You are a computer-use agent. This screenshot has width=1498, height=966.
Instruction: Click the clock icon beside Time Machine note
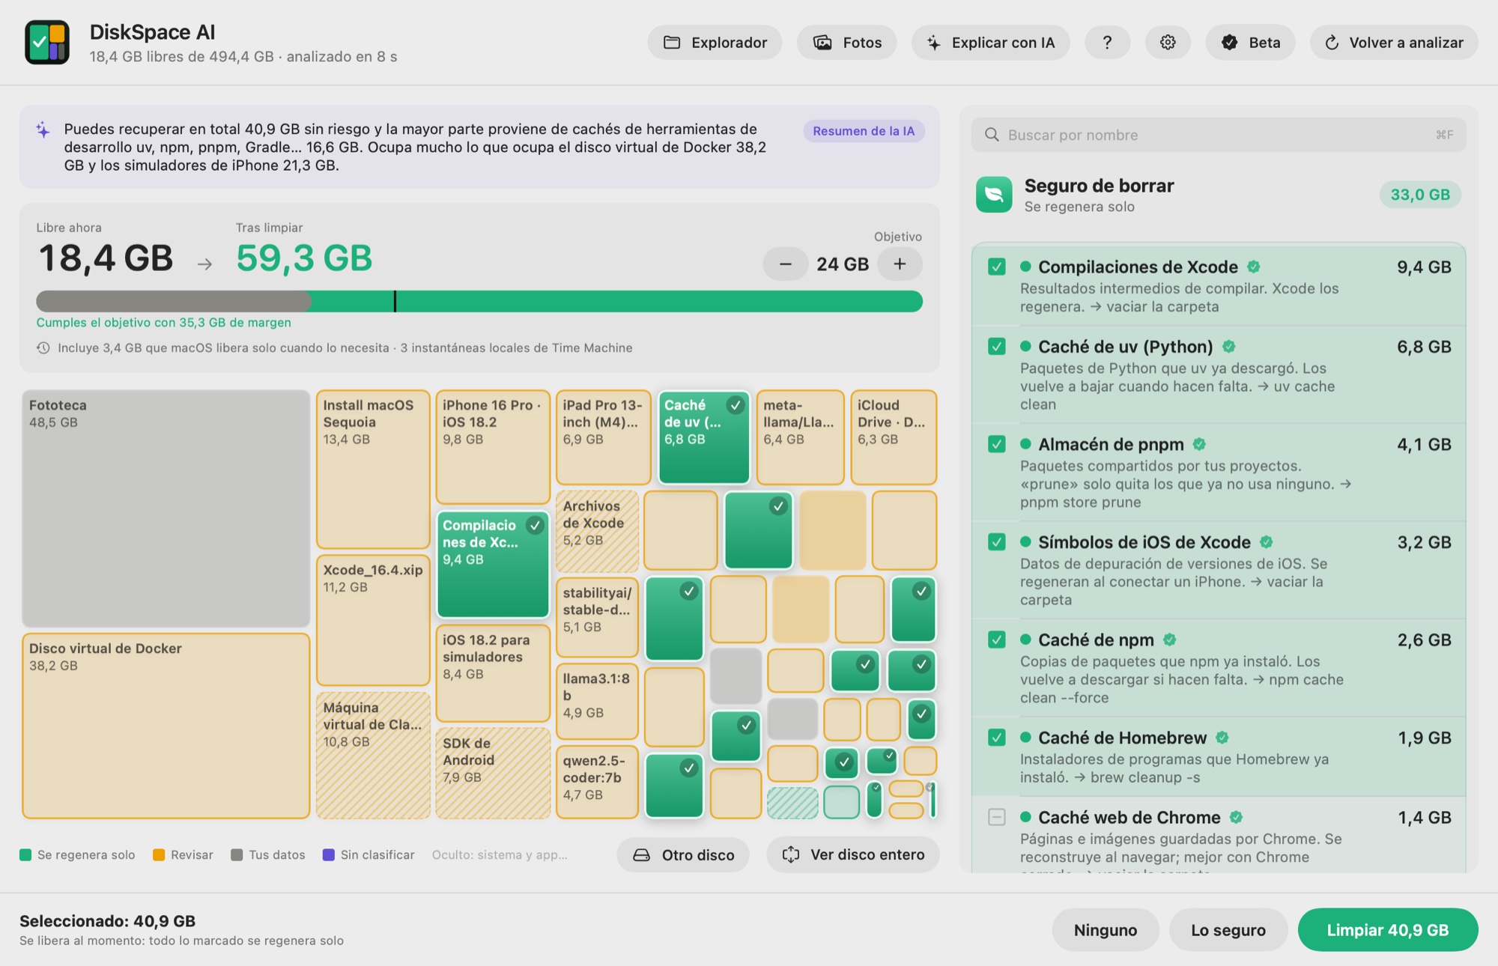tap(43, 348)
